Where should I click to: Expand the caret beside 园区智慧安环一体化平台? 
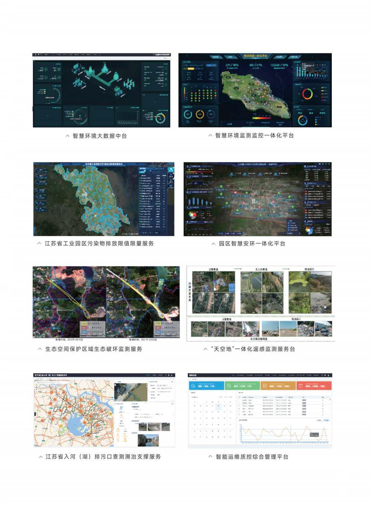click(x=213, y=244)
